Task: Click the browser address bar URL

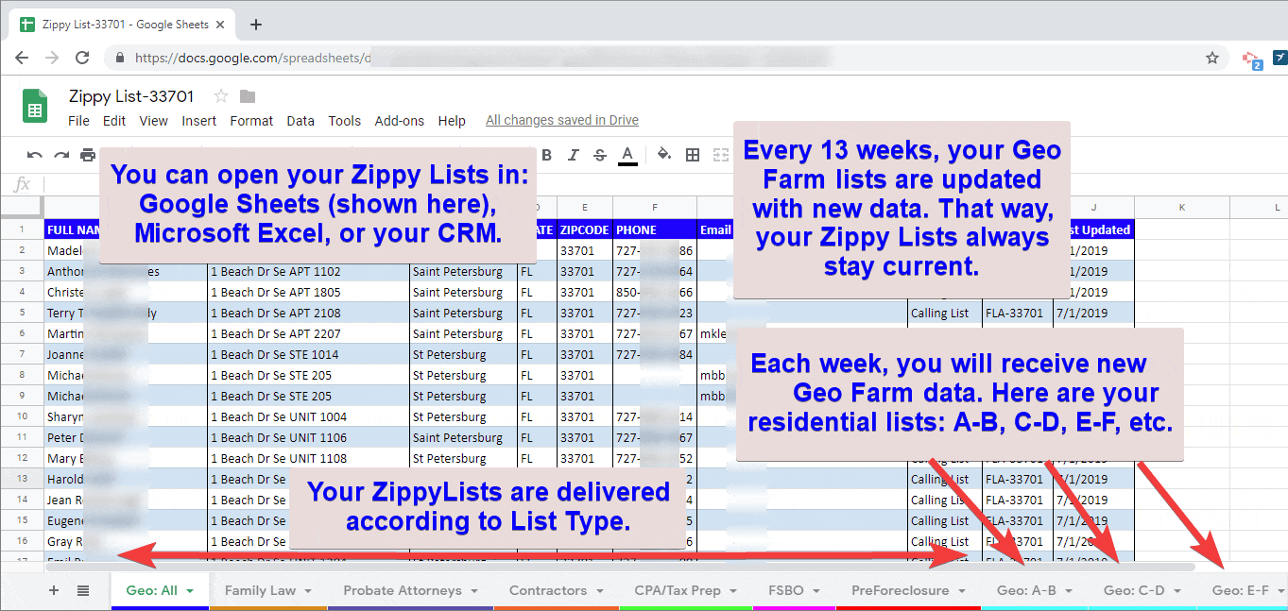Action: pos(652,58)
